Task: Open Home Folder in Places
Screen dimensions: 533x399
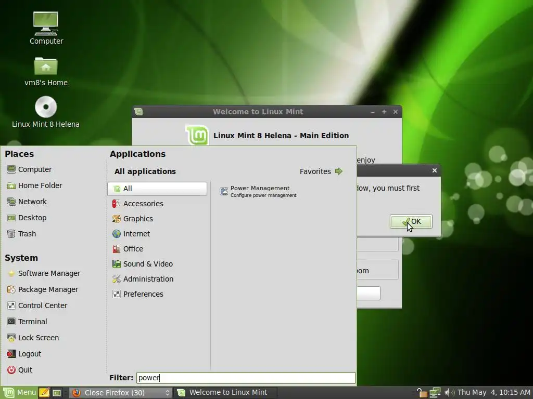Action: (x=35, y=185)
